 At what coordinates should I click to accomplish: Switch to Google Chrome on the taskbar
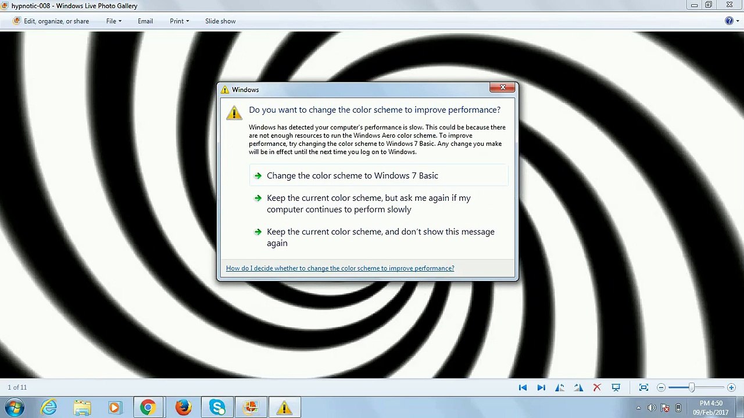point(148,408)
